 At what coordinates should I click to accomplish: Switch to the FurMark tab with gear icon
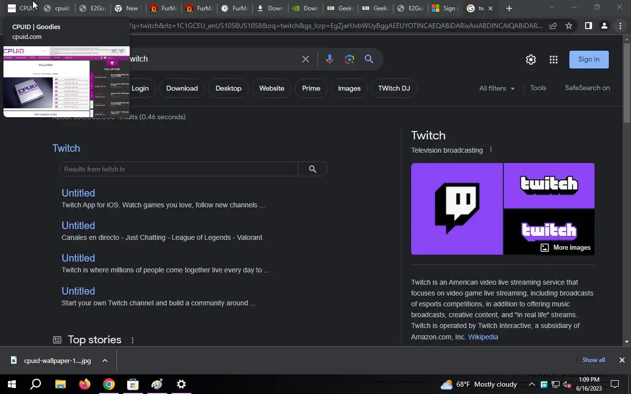click(x=234, y=8)
